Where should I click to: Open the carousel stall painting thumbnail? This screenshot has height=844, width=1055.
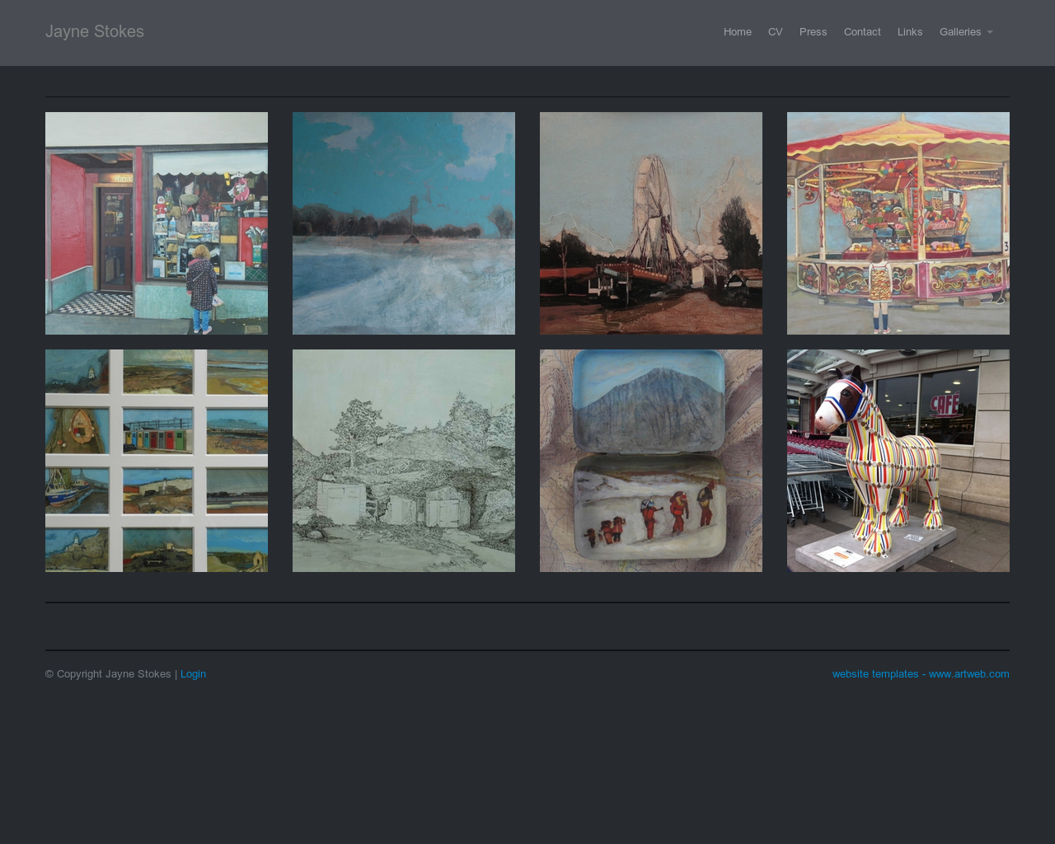[898, 223]
